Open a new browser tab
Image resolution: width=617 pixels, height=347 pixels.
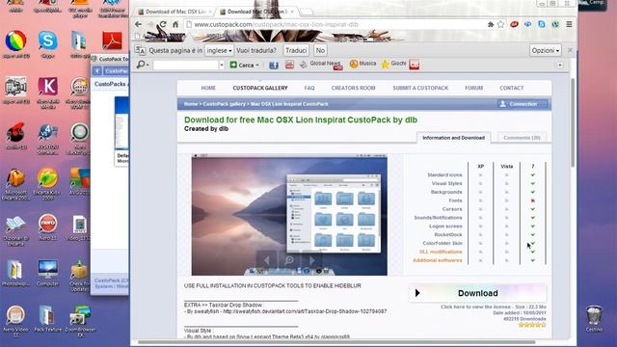point(307,13)
